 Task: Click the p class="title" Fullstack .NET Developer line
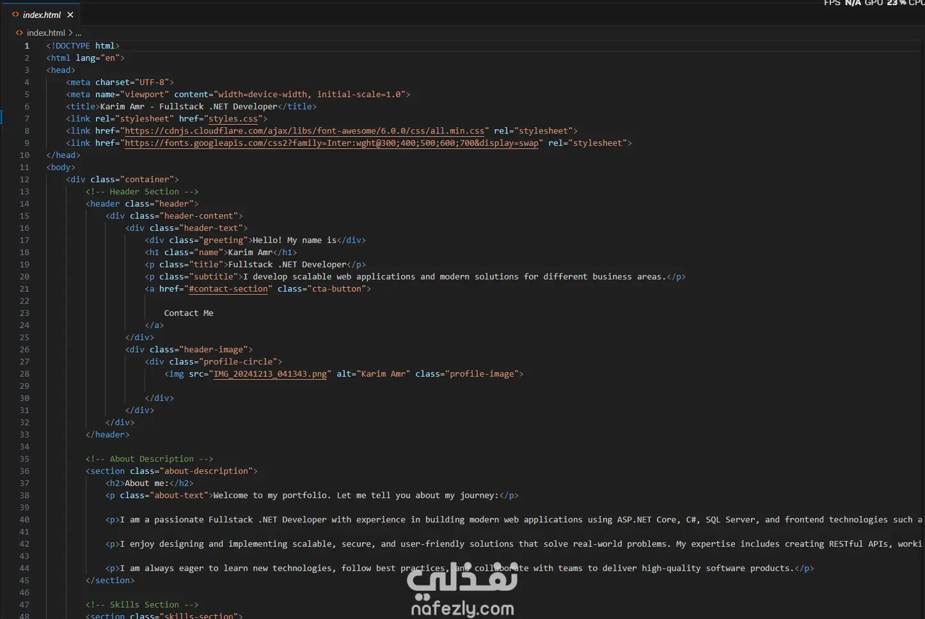[x=255, y=265]
